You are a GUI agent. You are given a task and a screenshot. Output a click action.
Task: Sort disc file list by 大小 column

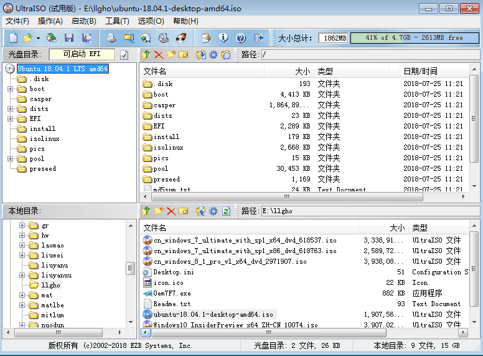pos(289,71)
